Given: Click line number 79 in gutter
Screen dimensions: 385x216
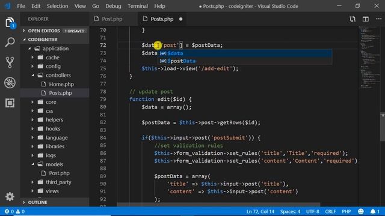Looking at the screenshot, I should coord(103,99).
